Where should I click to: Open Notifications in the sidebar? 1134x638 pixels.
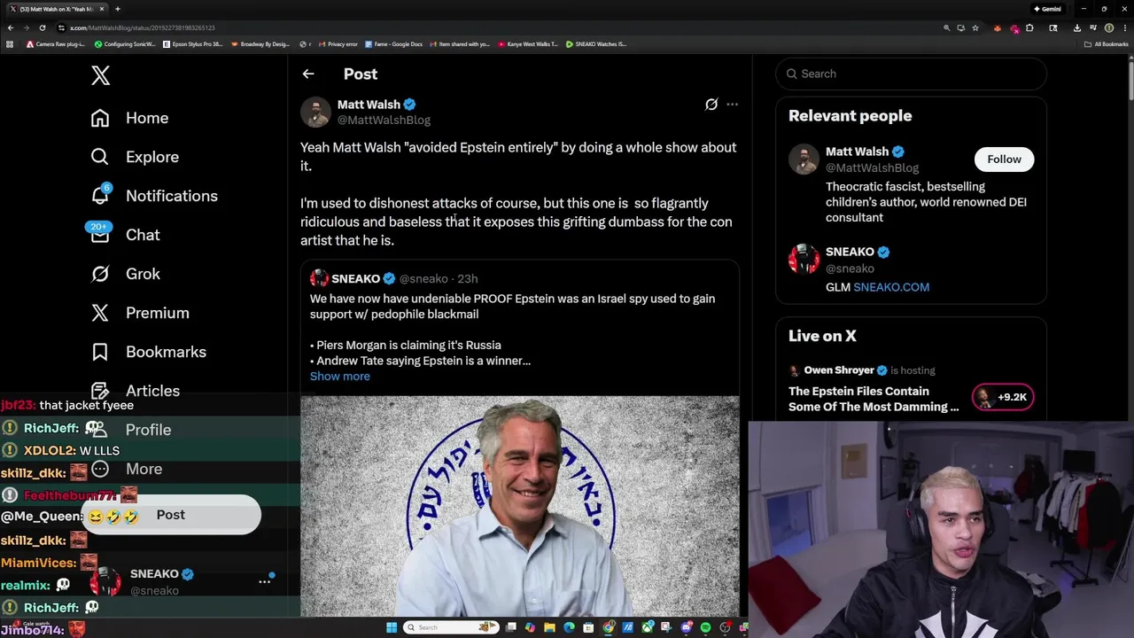(154, 196)
